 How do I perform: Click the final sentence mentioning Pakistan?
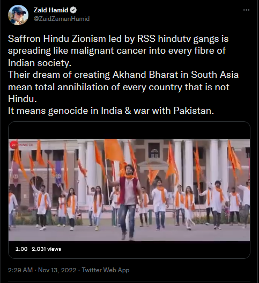click(x=111, y=111)
